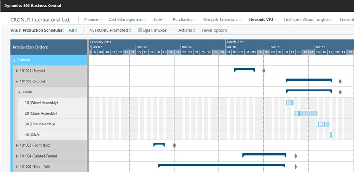Screen dimensions: 354x172
Task: Collapse the Planned group header
Action: (x=14, y=60)
